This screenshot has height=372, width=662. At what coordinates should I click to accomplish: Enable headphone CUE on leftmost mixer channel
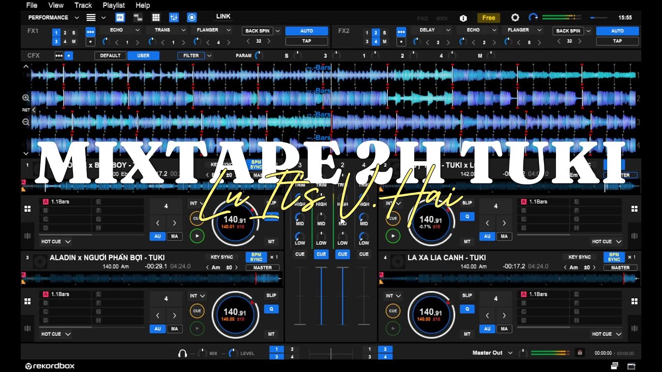[300, 254]
